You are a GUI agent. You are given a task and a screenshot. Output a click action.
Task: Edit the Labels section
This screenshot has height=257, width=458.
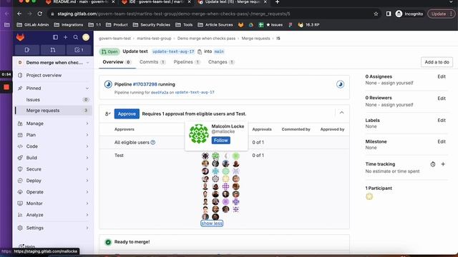[442, 121]
